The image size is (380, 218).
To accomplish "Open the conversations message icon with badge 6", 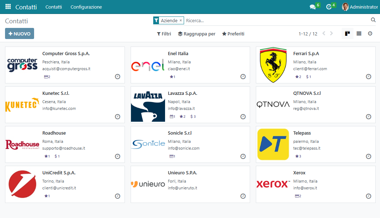I will pos(313,7).
